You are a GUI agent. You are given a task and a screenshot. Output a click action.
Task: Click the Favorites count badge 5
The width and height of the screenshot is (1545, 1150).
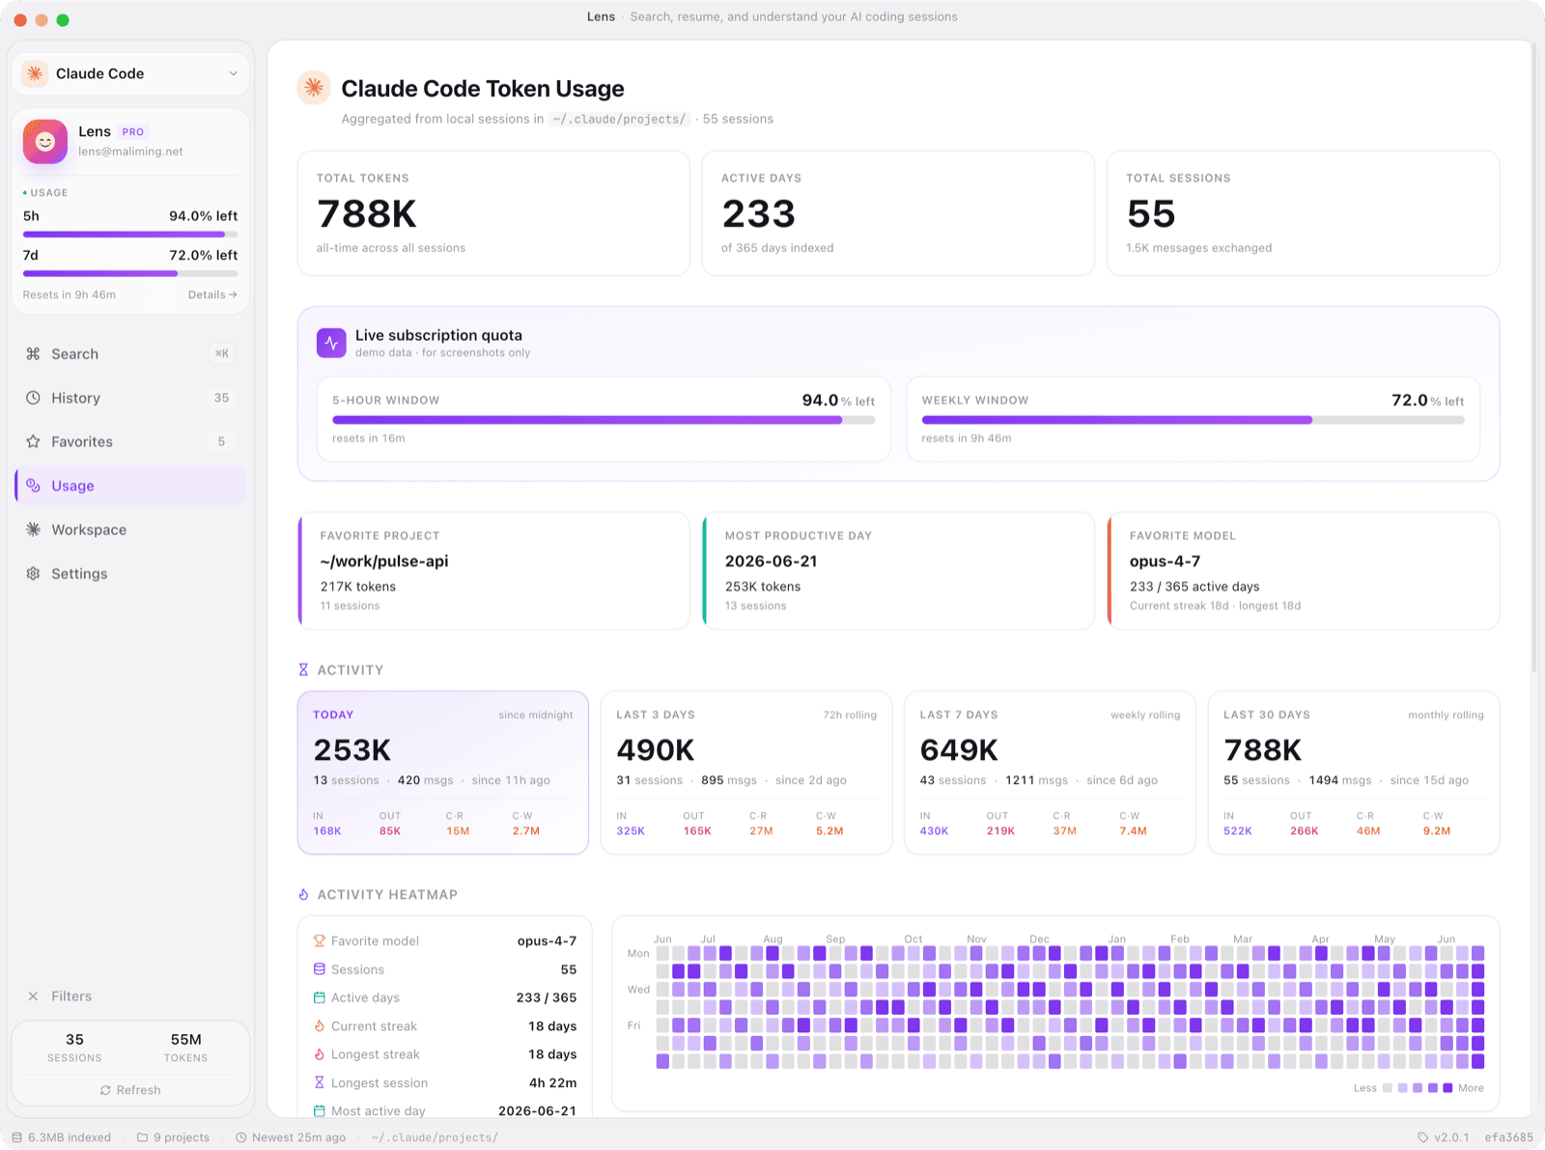click(221, 441)
